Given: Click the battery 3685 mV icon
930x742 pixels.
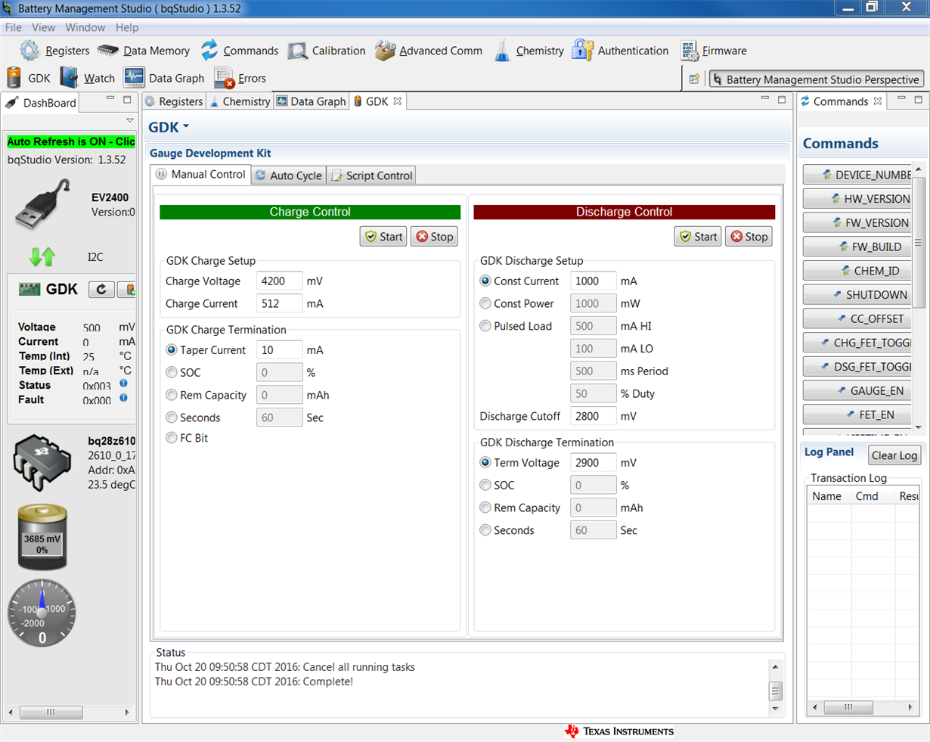Looking at the screenshot, I should [42, 536].
